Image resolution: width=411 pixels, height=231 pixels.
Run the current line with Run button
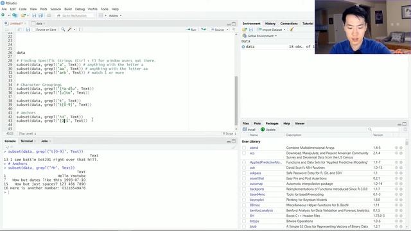pos(191,30)
